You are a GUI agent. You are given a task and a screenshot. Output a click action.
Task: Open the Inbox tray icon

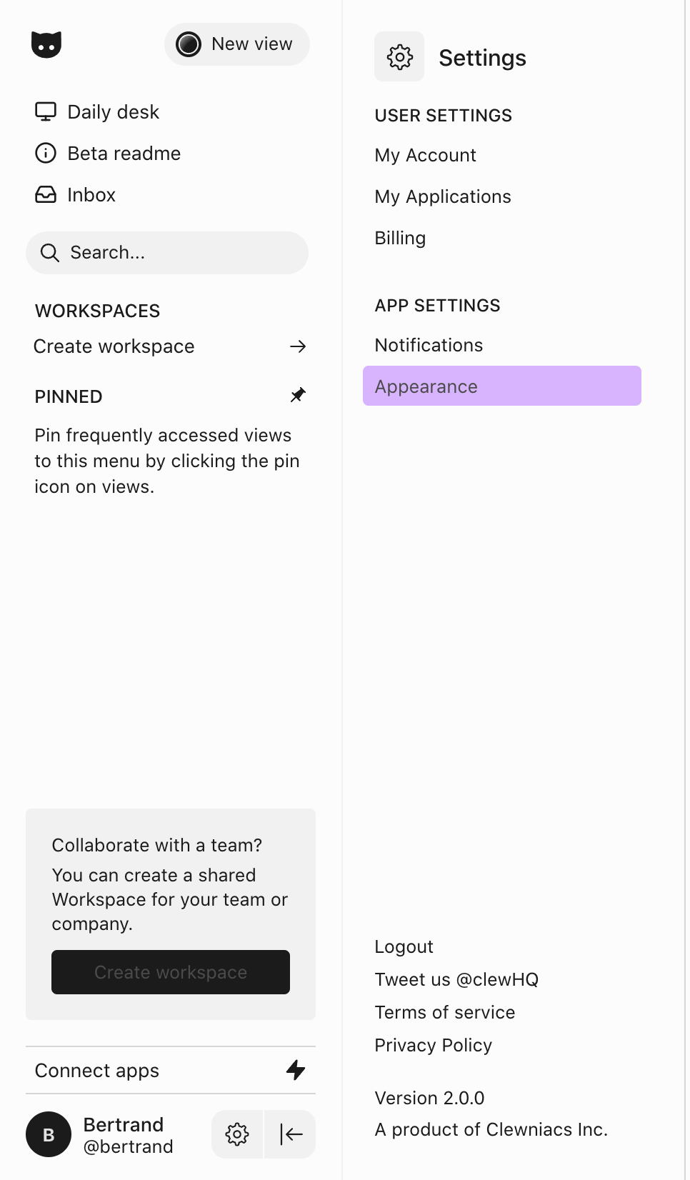point(45,194)
